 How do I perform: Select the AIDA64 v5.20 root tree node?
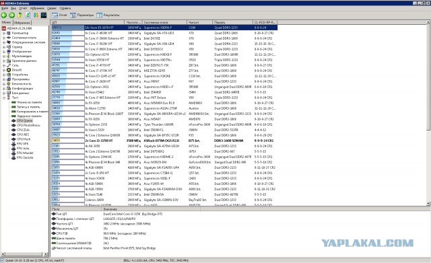[x=20, y=28]
